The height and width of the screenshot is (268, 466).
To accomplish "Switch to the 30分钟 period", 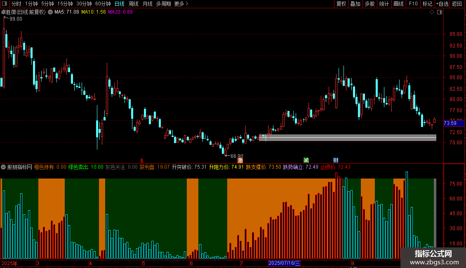I will coord(84,4).
